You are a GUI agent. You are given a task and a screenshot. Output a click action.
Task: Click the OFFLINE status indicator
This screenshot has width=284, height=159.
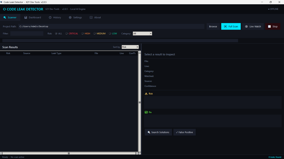[x=273, y=9]
